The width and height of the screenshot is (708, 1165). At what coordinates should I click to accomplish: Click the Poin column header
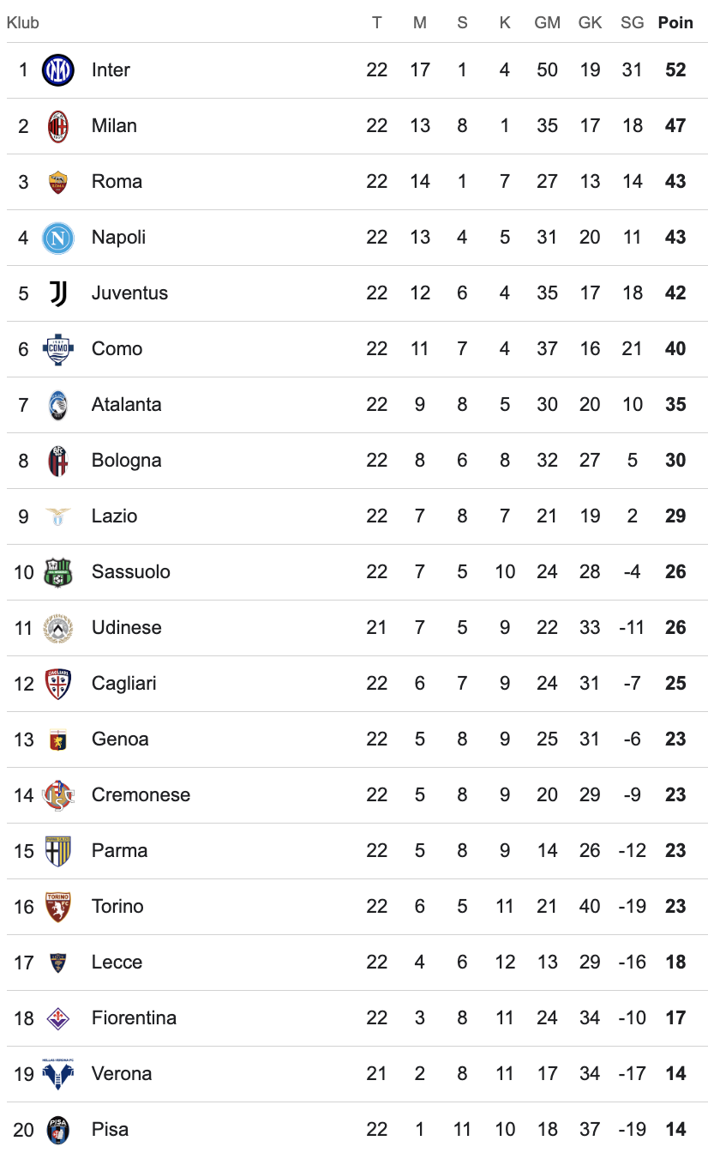(675, 23)
